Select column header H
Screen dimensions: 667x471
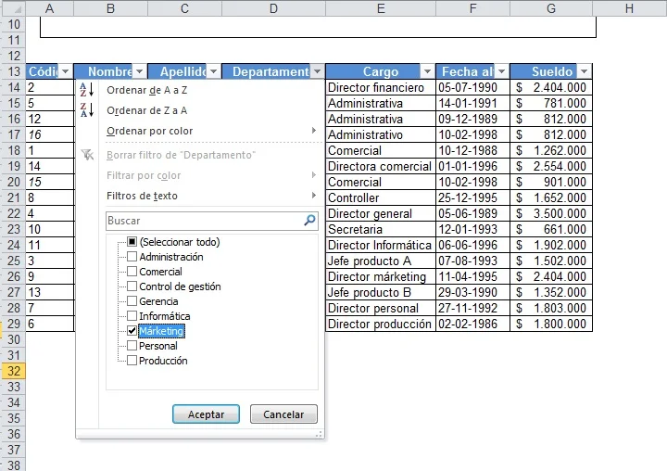pos(629,8)
